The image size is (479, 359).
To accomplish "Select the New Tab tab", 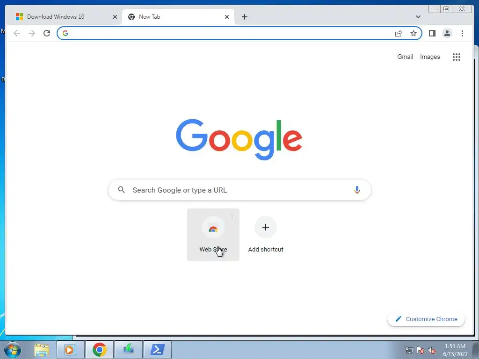I will pyautogui.click(x=178, y=17).
